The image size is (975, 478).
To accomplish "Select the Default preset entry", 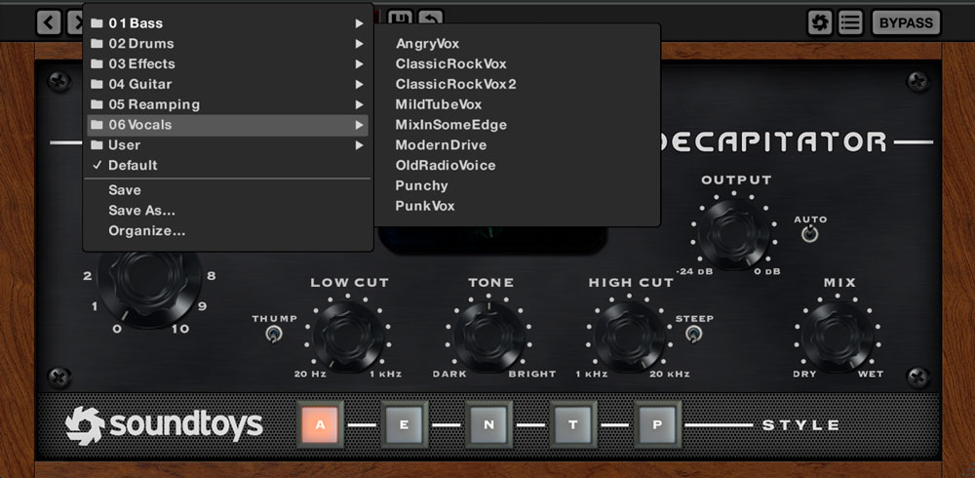I will click(x=227, y=166).
